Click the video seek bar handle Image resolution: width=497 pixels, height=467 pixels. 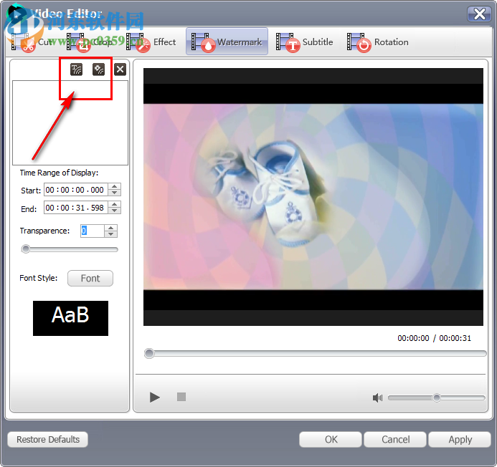149,353
